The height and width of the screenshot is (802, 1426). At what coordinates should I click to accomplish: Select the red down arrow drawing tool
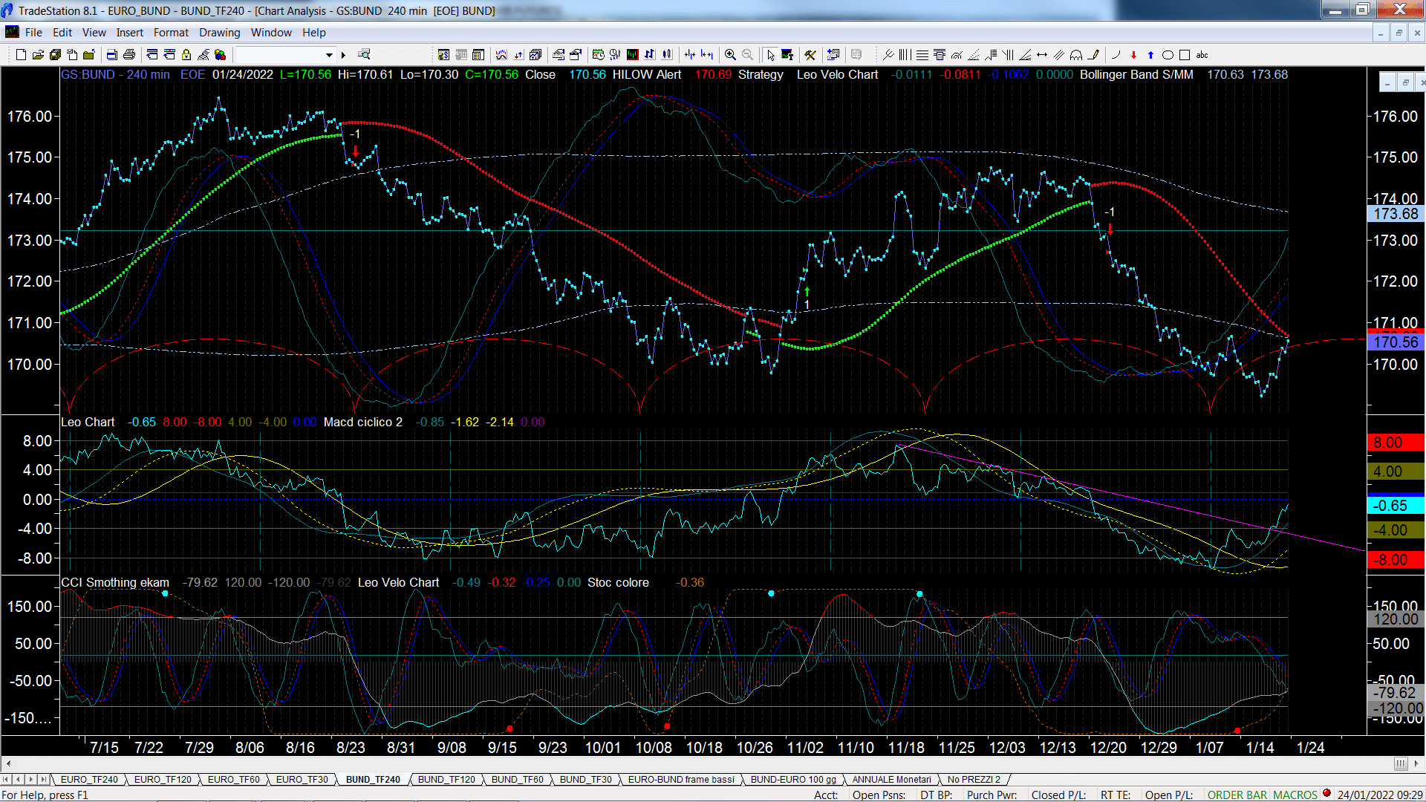click(x=1133, y=55)
